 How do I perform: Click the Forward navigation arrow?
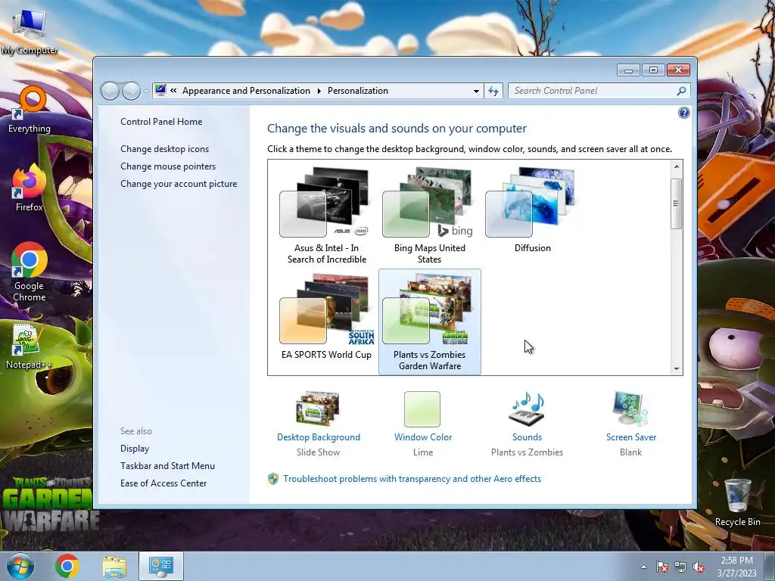pos(131,91)
